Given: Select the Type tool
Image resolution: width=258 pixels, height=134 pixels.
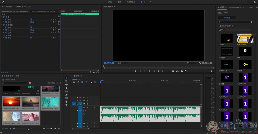Looking at the screenshot, I should (x=67, y=105).
